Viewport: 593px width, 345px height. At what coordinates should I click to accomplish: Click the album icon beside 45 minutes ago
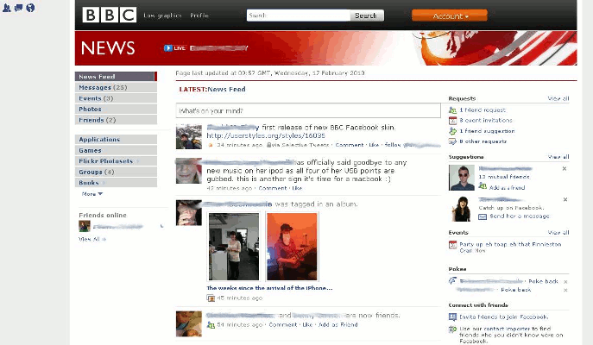[x=211, y=298]
